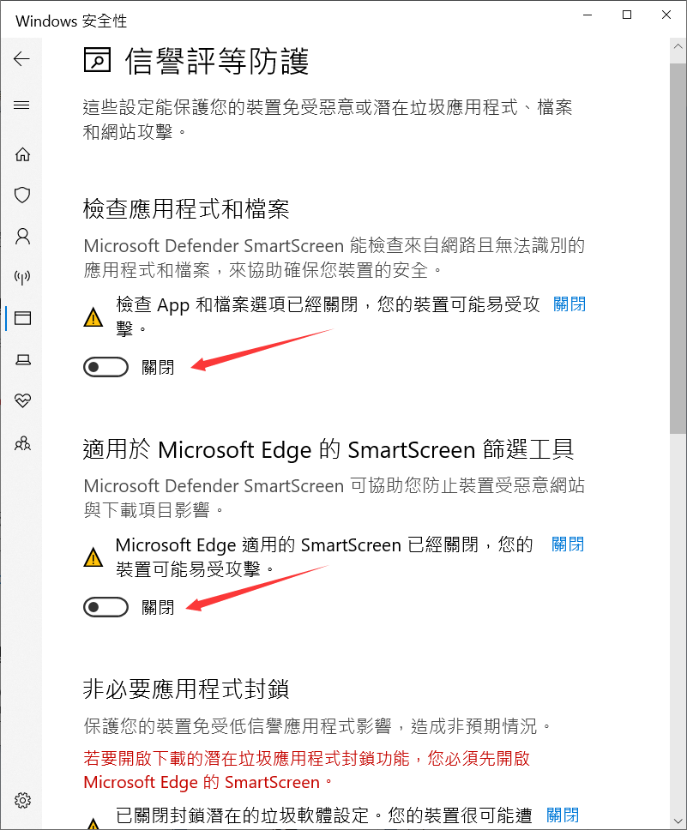Dismiss 檢查 App 和檔案 warning via 關閉 link
Image resolution: width=687 pixels, height=830 pixels.
pos(569,304)
